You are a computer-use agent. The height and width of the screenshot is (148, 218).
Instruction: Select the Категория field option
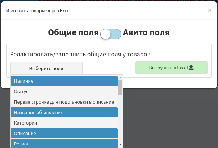(64, 123)
